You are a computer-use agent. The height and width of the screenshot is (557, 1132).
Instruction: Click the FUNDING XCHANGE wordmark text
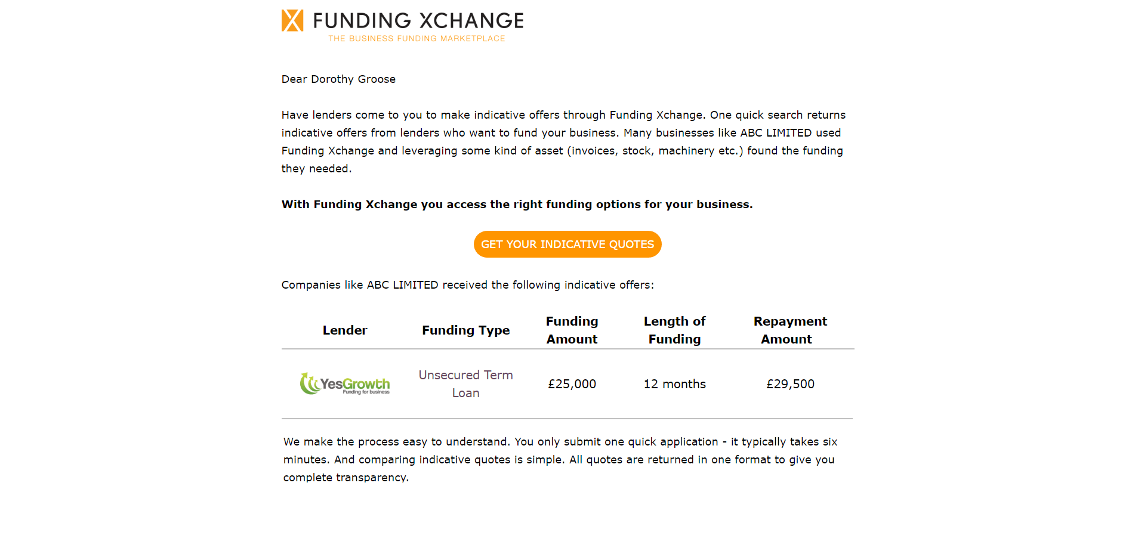pos(418,21)
